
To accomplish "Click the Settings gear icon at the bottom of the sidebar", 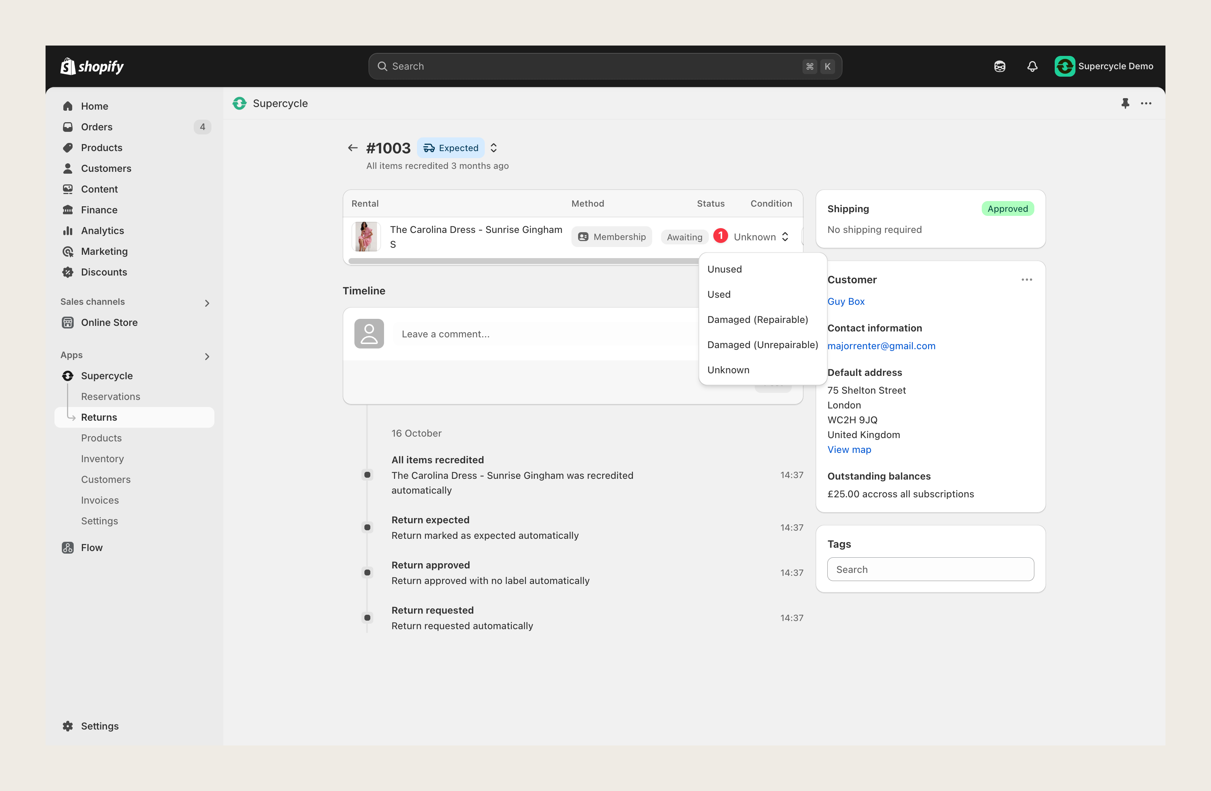I will point(68,726).
